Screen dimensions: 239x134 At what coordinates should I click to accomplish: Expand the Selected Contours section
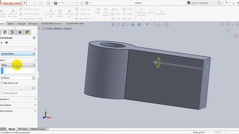[x=35, y=111]
